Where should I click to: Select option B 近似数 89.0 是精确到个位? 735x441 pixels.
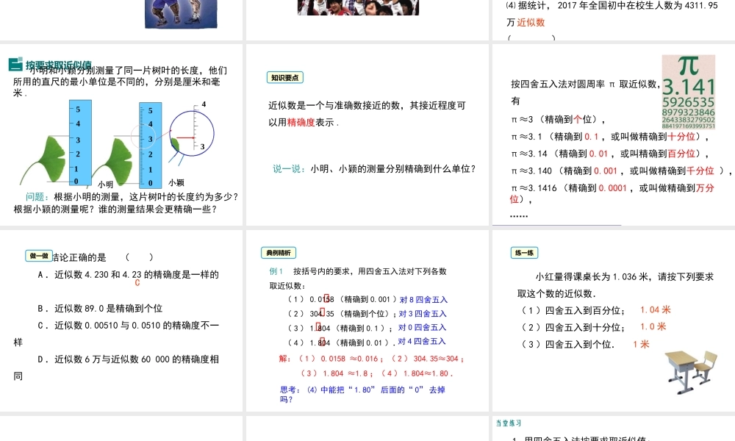(x=100, y=309)
